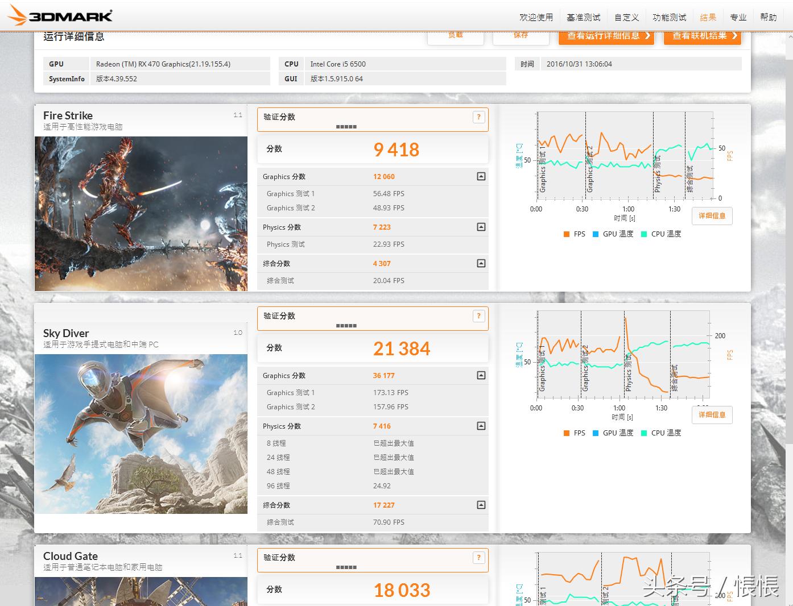Image resolution: width=793 pixels, height=606 pixels.
Task: Collapse Sky Diver Physics 分数 section
Action: pyautogui.click(x=481, y=426)
